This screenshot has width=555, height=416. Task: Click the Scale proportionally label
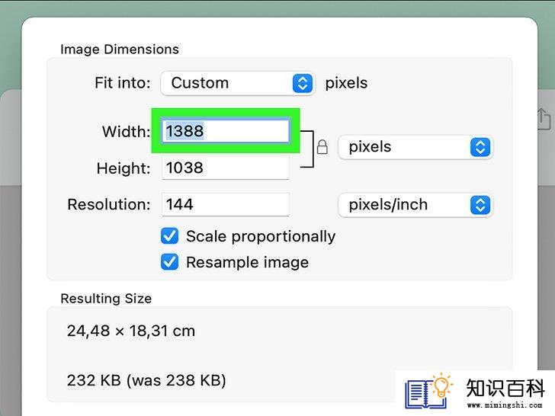[261, 236]
